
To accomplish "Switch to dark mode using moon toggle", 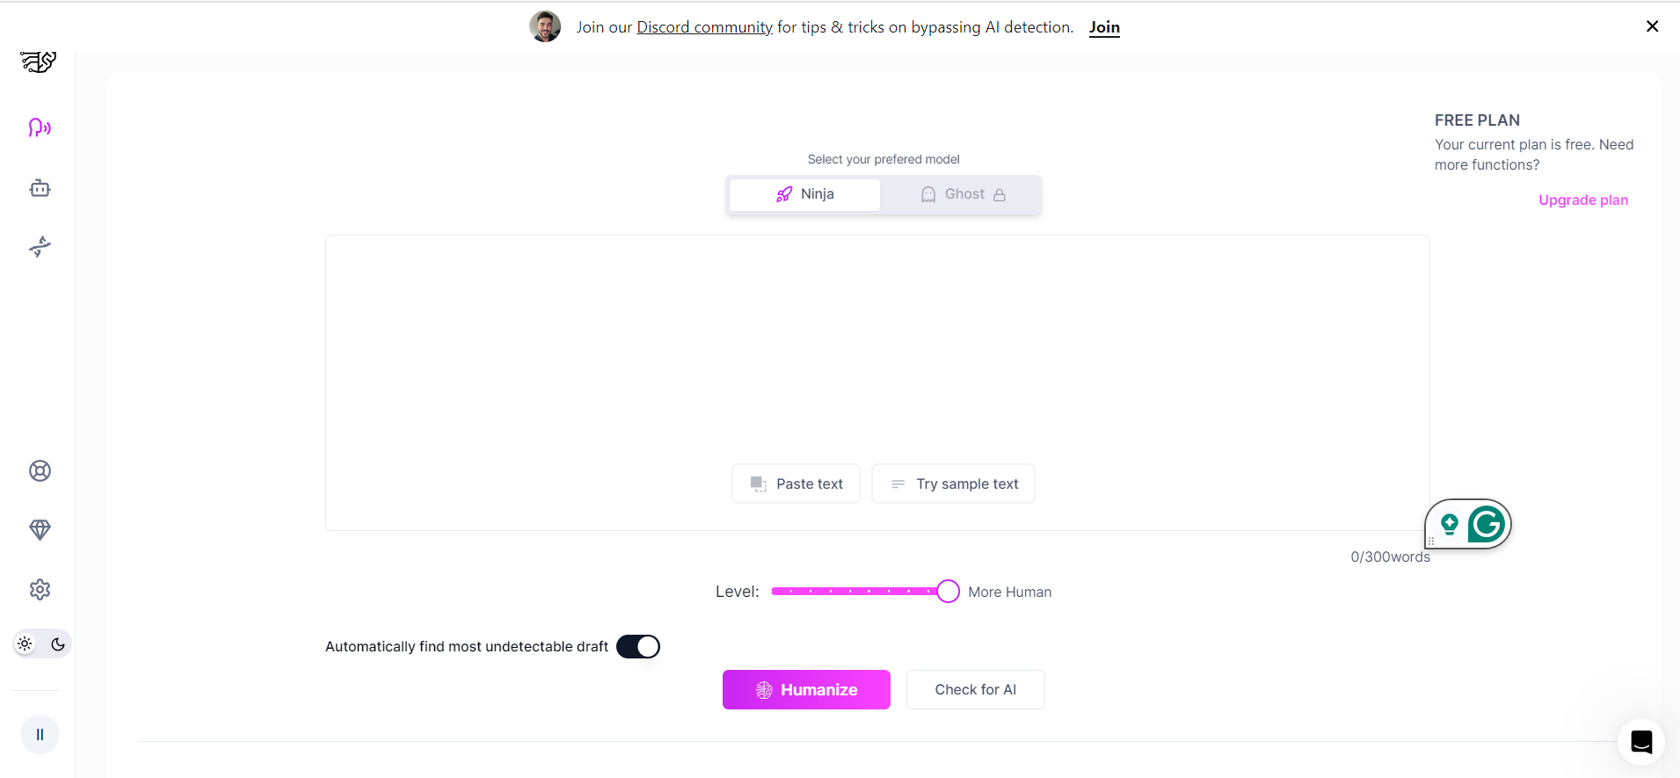I will pos(57,643).
